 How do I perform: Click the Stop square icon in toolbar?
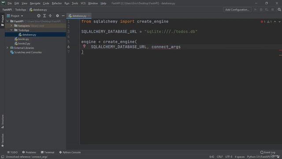tap(272, 10)
